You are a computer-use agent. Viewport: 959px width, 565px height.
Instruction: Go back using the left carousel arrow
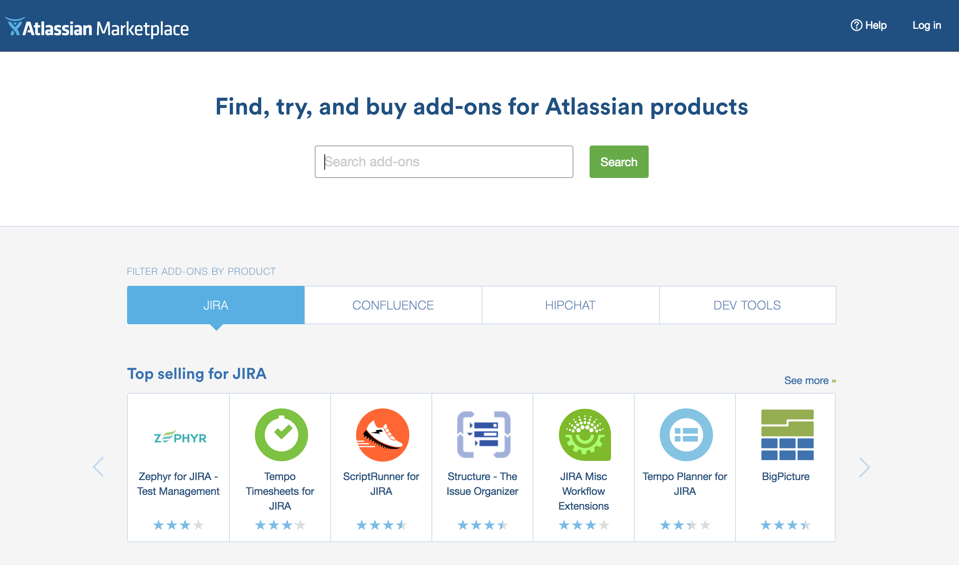99,467
